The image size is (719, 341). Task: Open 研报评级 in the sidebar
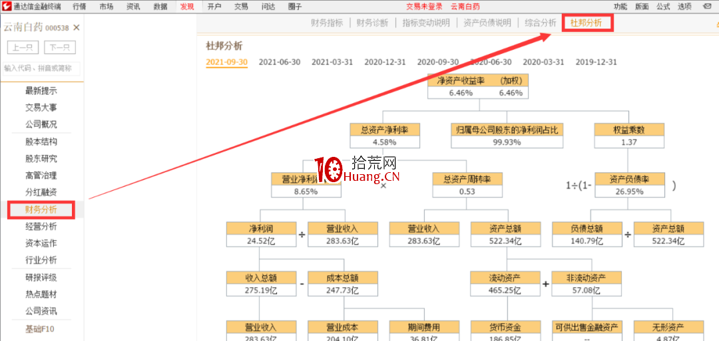(x=41, y=277)
